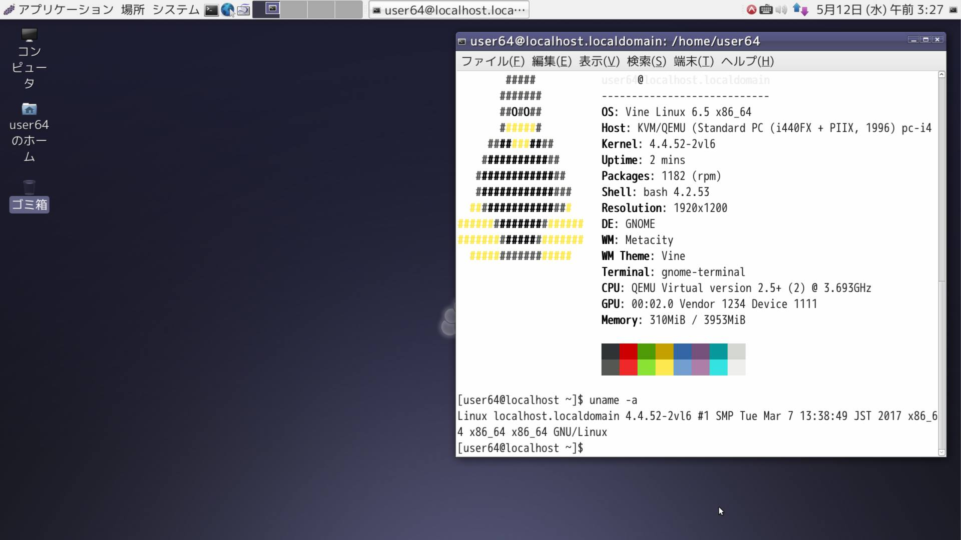Open web browser globe launcher
This screenshot has height=540, width=961.
tap(228, 10)
